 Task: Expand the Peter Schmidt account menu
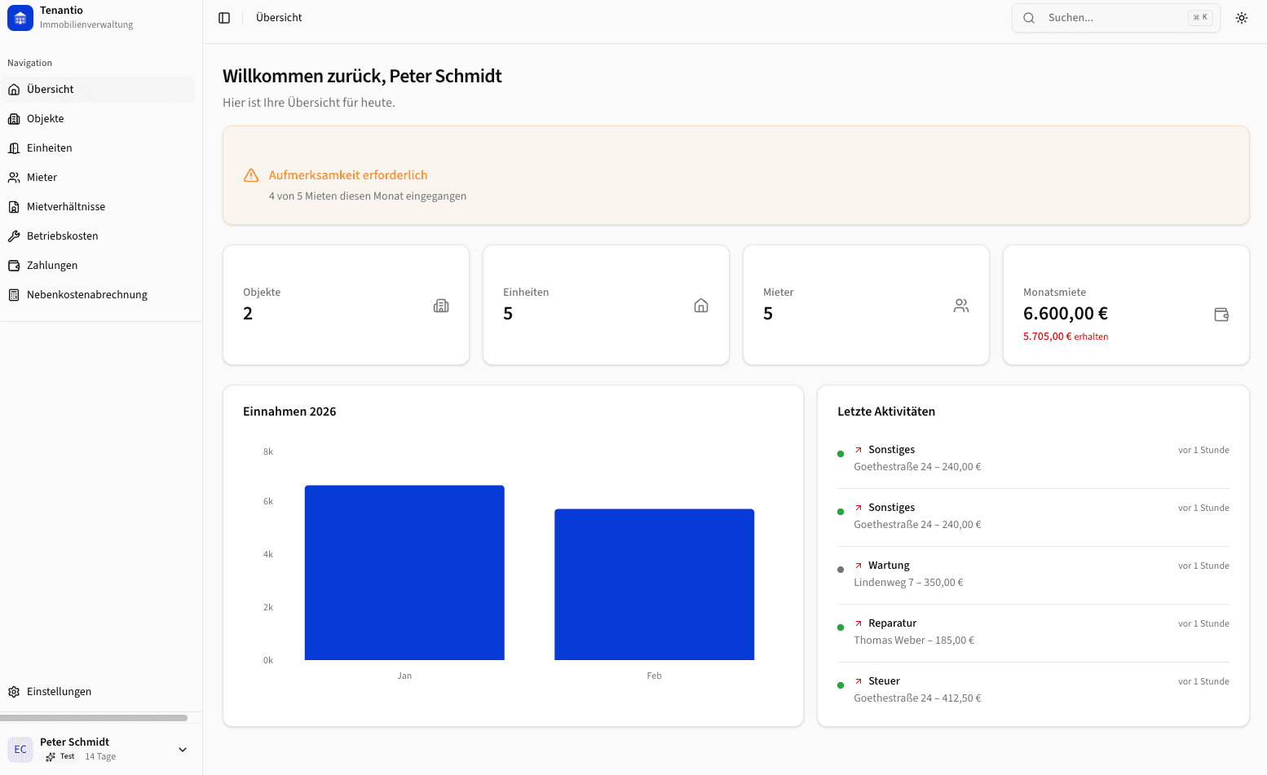pyautogui.click(x=182, y=749)
